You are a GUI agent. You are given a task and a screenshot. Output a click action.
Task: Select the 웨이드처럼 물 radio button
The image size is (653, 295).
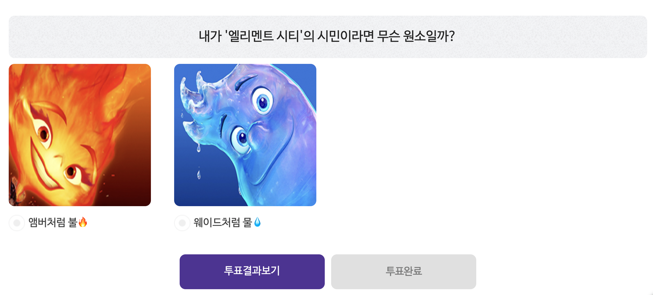[x=182, y=223]
